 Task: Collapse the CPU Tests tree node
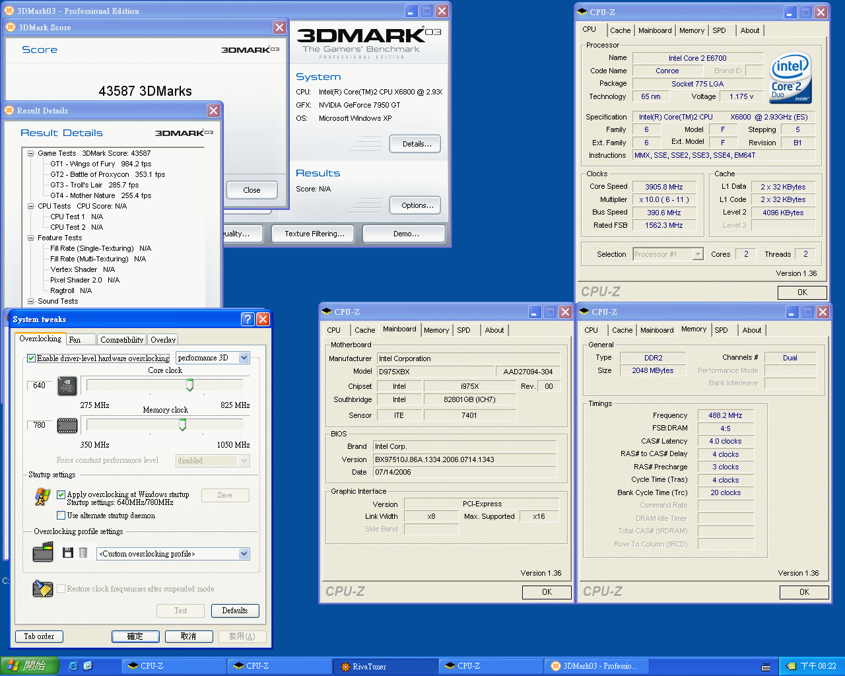tap(30, 206)
